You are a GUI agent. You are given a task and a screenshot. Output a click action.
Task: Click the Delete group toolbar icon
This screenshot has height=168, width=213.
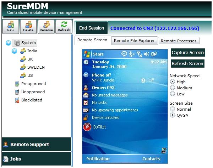pos(28,27)
